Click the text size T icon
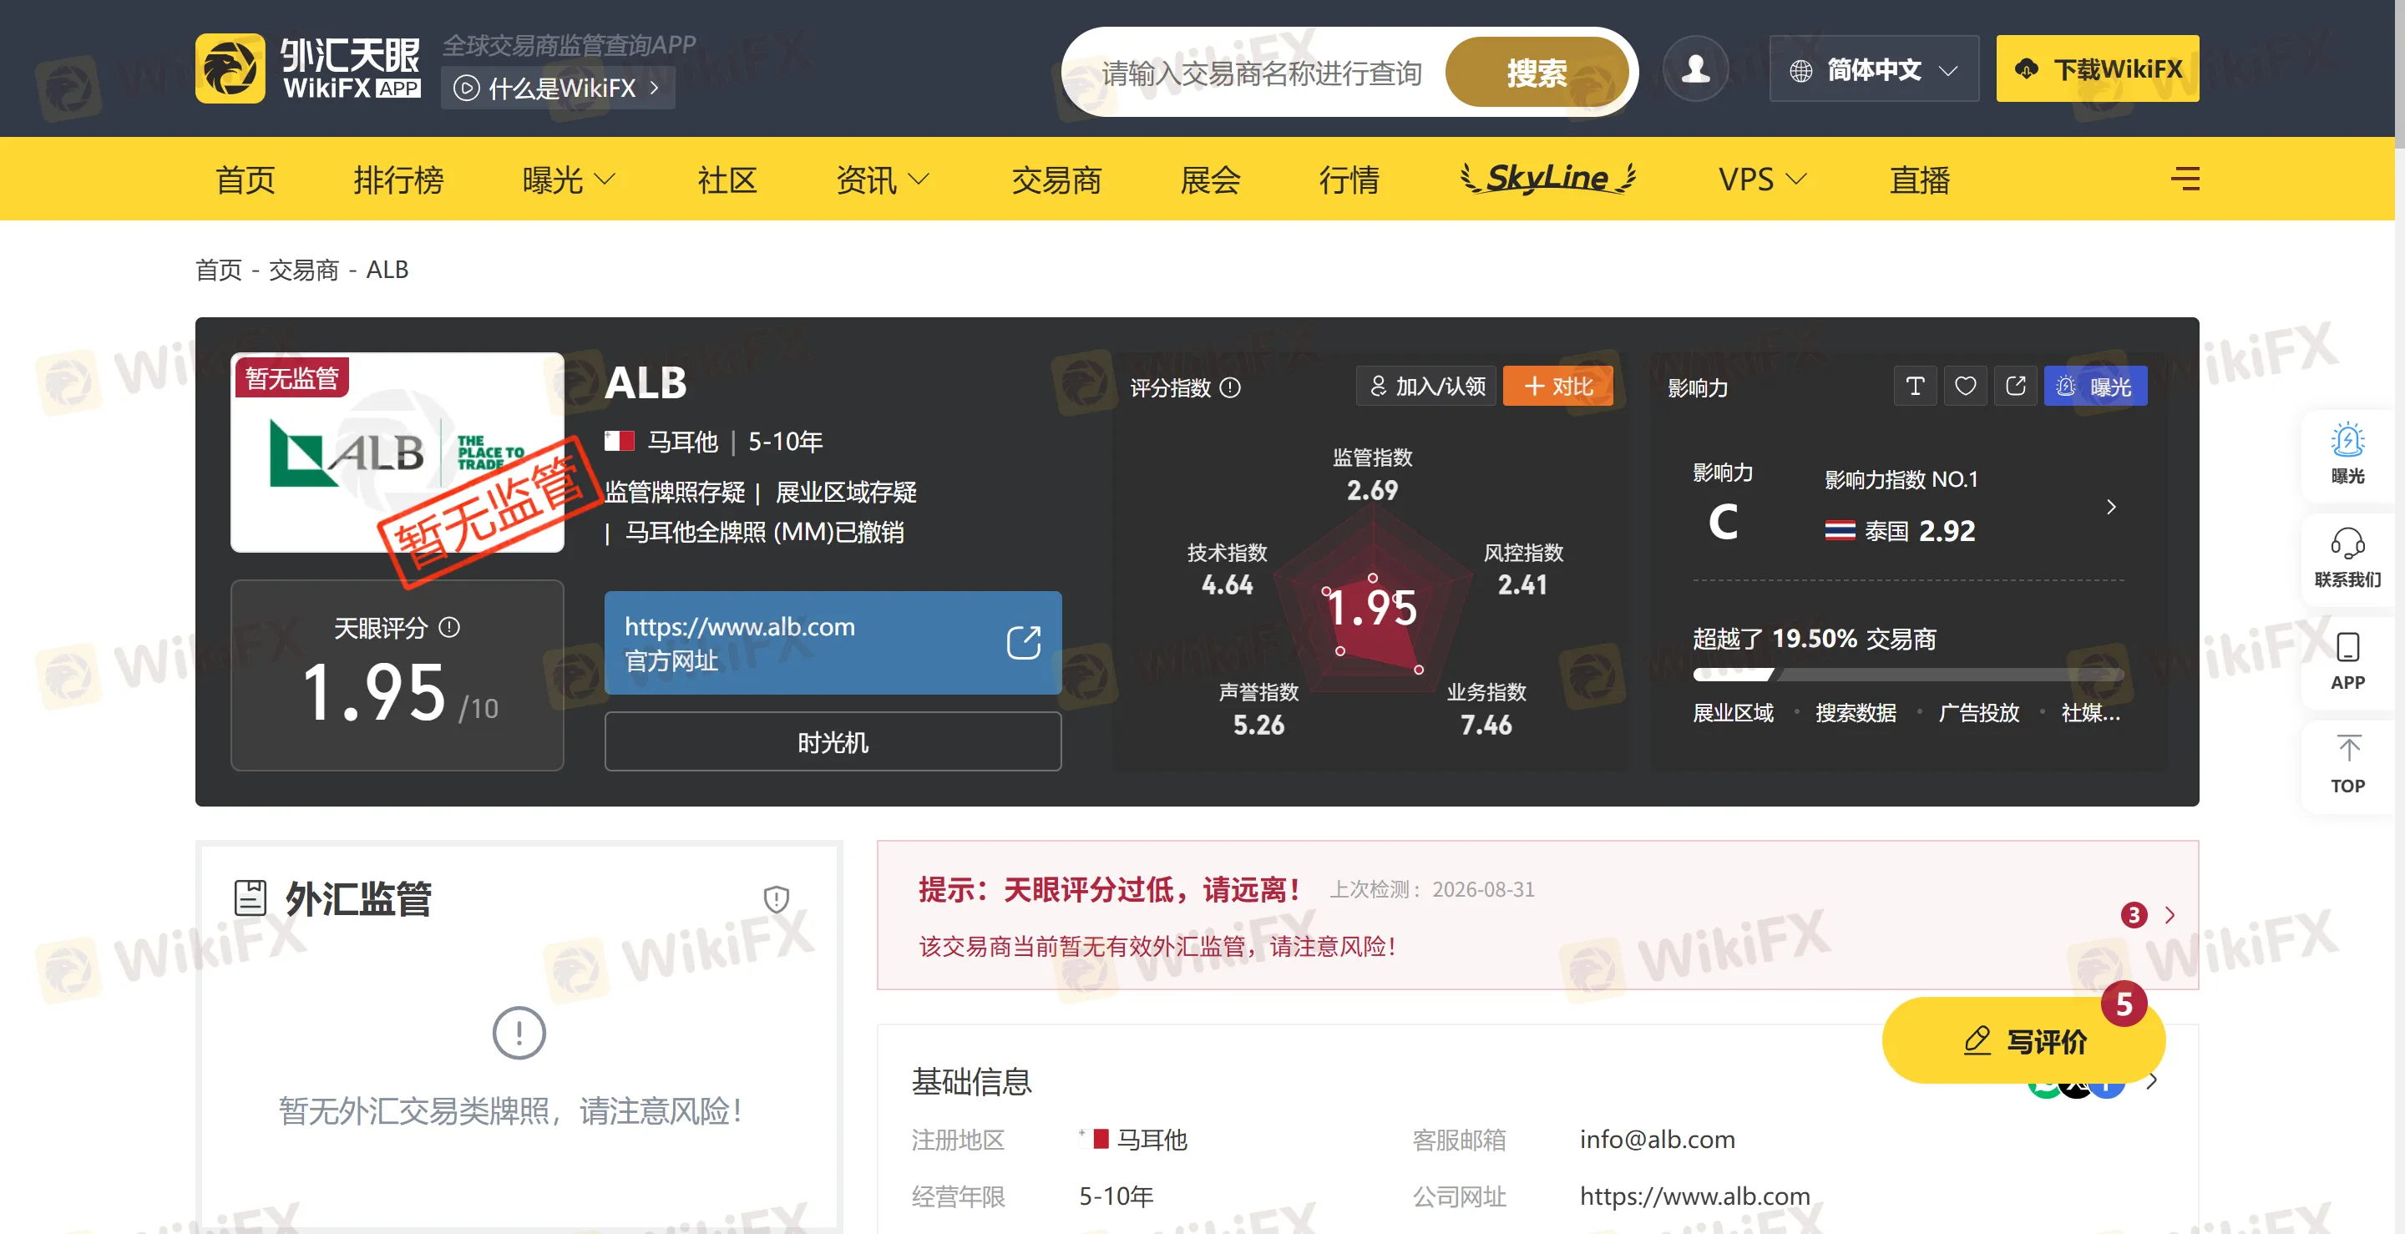 click(x=1915, y=387)
